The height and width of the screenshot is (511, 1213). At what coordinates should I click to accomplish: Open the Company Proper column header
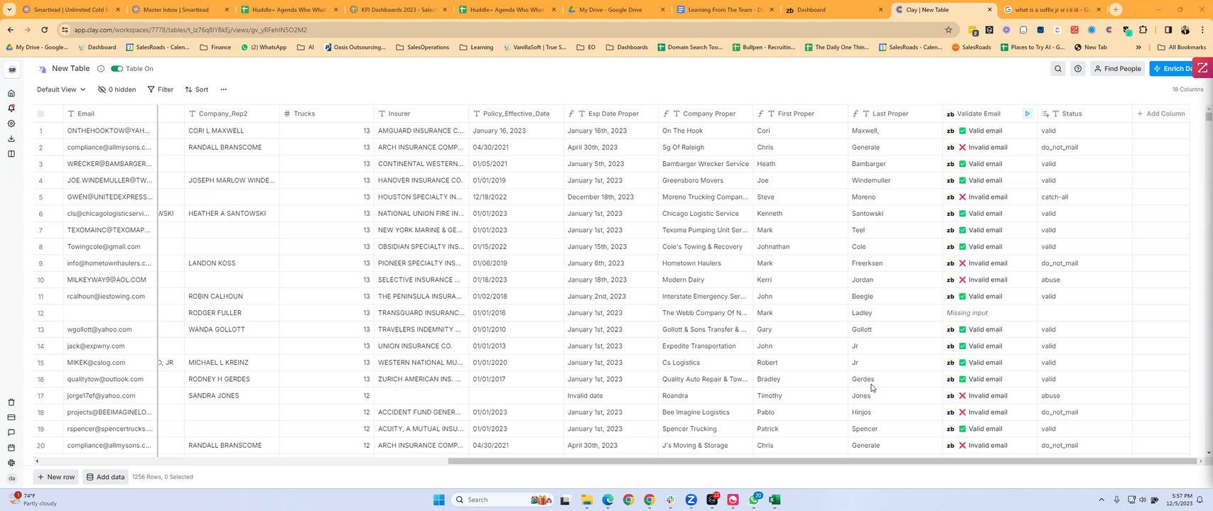706,114
